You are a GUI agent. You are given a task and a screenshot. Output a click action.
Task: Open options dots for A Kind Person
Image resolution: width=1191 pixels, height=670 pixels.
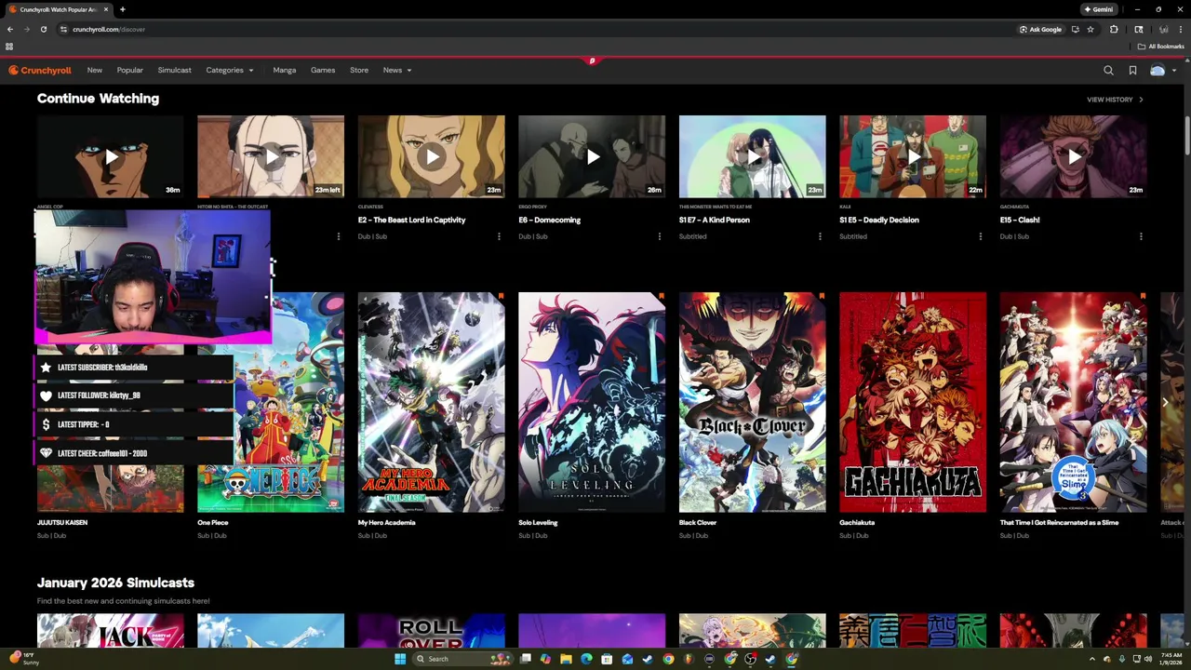(x=820, y=236)
